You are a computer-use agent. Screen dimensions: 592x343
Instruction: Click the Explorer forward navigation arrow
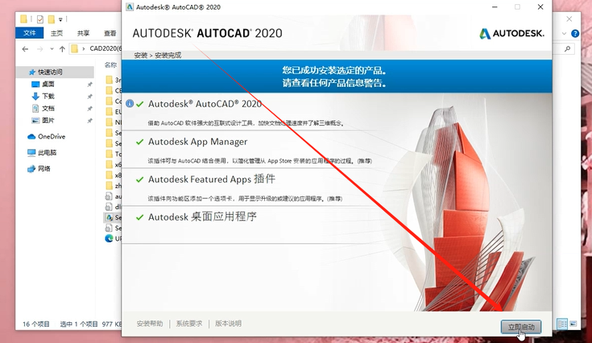(x=40, y=48)
